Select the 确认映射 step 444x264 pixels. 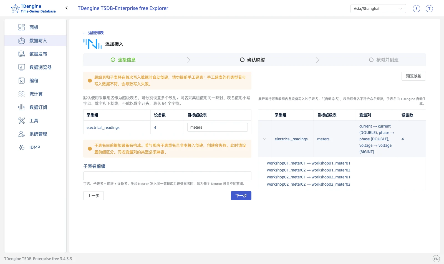click(253, 60)
